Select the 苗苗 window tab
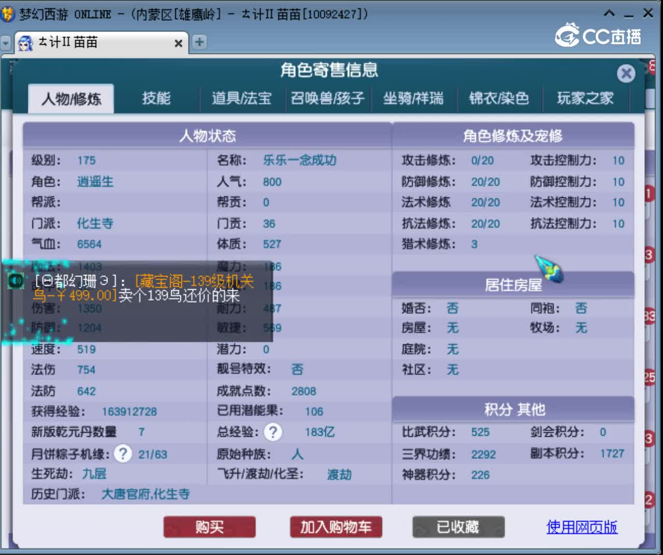This screenshot has width=663, height=555. pos(101,42)
